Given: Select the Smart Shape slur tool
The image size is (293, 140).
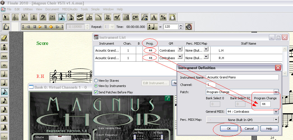Looking at the screenshot, I should point(98,17).
